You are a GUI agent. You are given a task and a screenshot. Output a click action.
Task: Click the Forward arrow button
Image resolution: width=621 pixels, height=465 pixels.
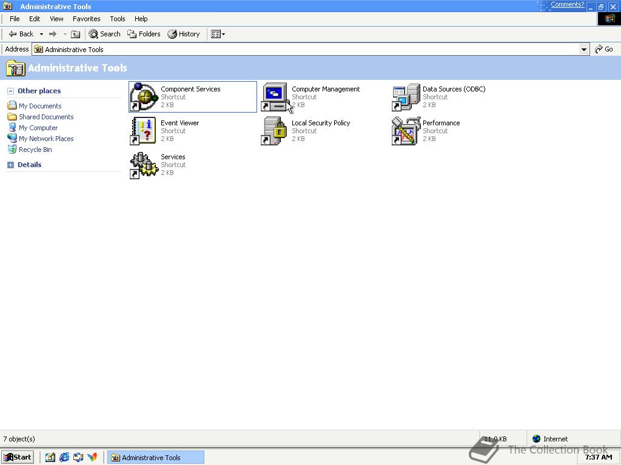(x=53, y=34)
